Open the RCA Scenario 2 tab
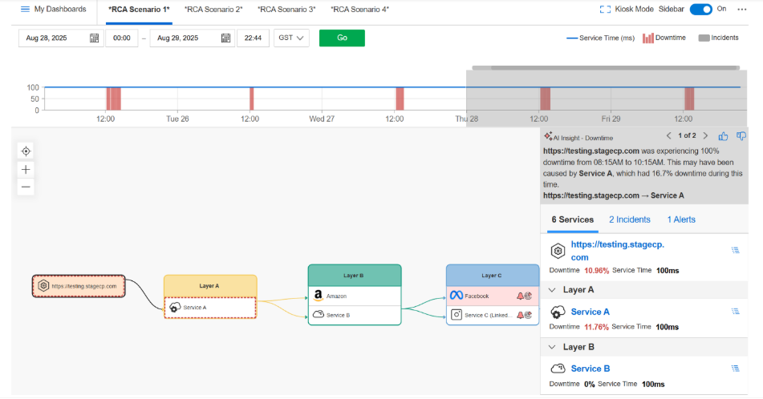 click(x=213, y=10)
